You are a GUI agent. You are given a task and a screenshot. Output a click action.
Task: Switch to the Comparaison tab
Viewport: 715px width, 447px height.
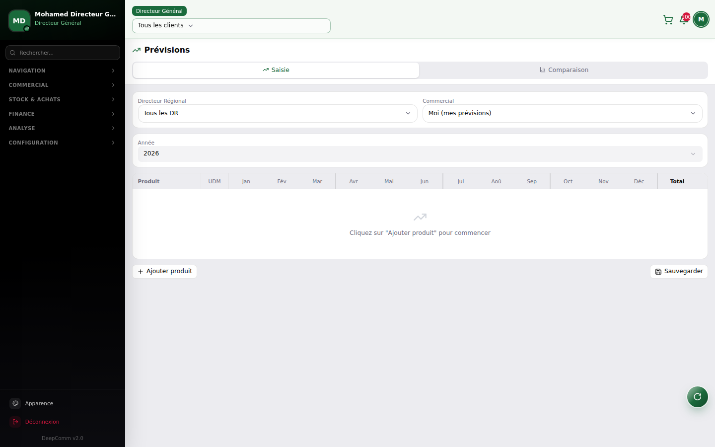564,70
